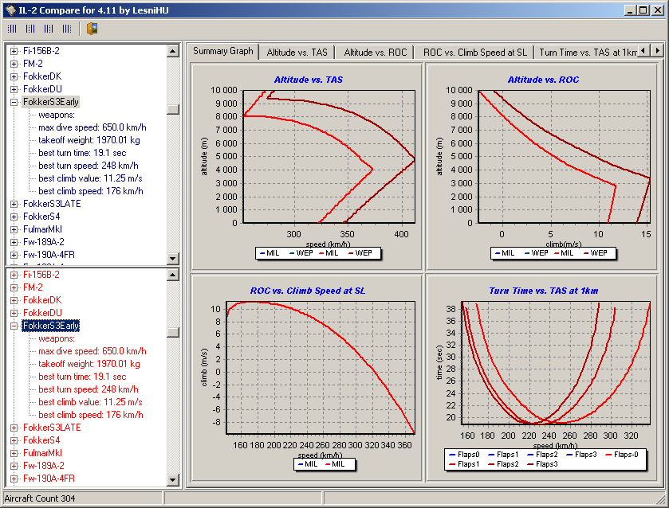669x508 pixels.
Task: Select blue 'best turn time: 19.1 sec' row
Action: (82, 153)
